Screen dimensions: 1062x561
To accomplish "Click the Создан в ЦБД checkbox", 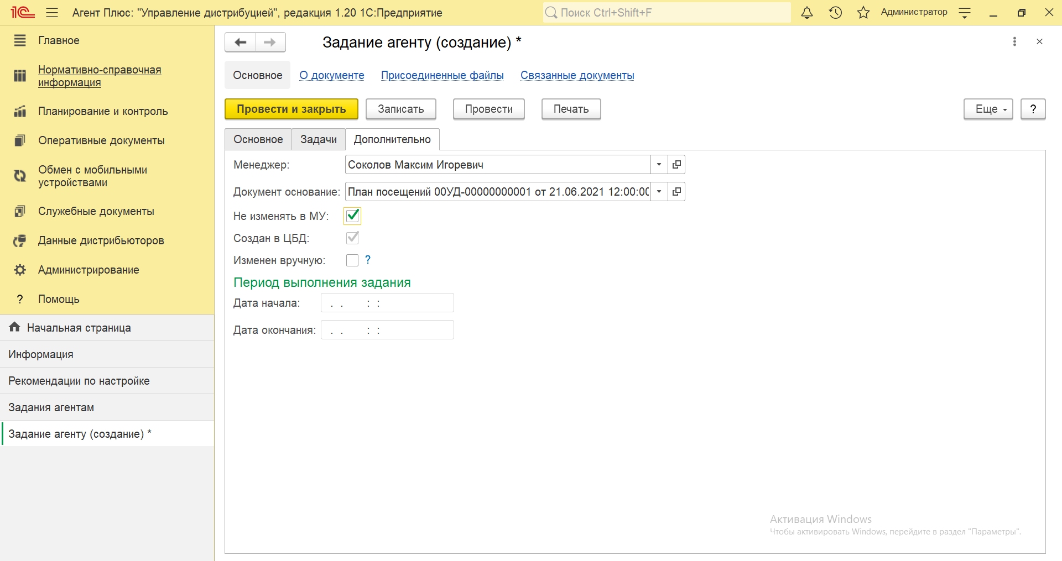I will point(352,238).
